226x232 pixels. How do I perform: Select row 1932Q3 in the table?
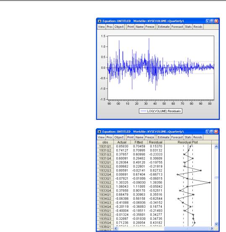pos(105,170)
